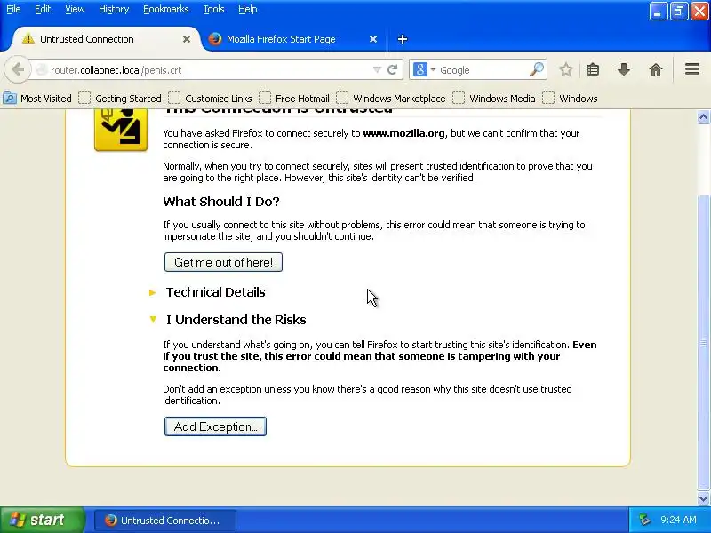
Task: Click the magnifying glass search icon
Action: click(537, 70)
